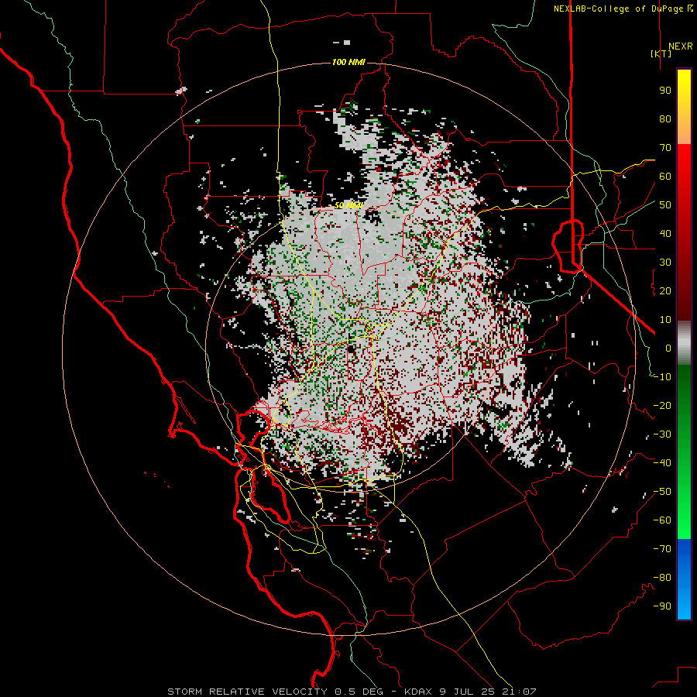Click the 100 NMI range ring label
The width and height of the screenshot is (697, 697).
pos(348,62)
